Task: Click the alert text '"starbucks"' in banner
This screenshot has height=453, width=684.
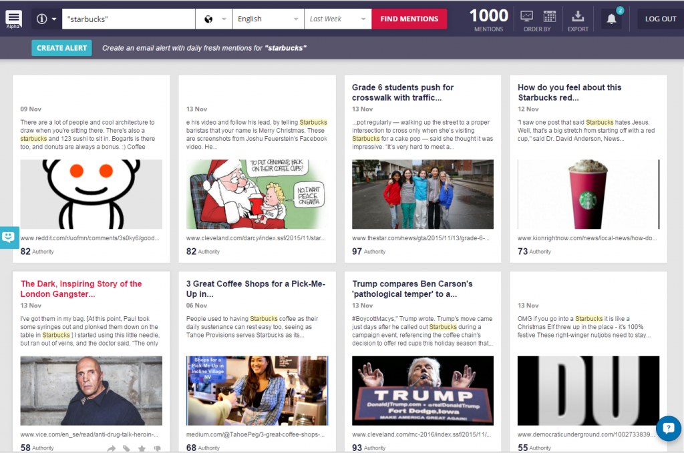Action: click(x=285, y=48)
